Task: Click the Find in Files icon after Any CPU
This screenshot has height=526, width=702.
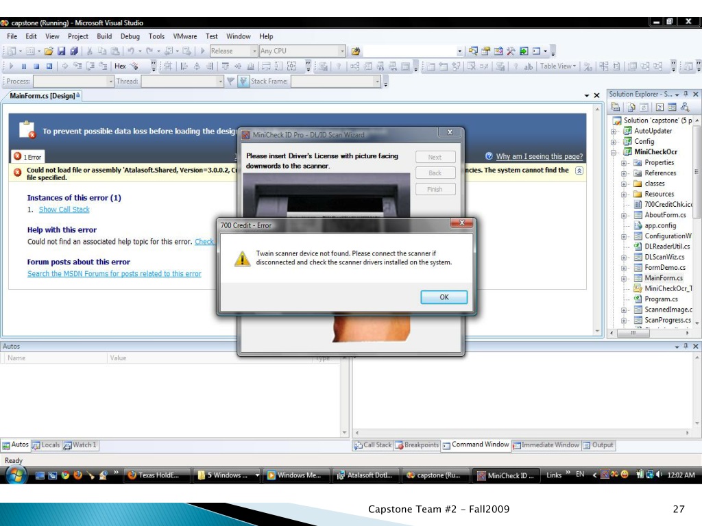Action: coord(356,51)
